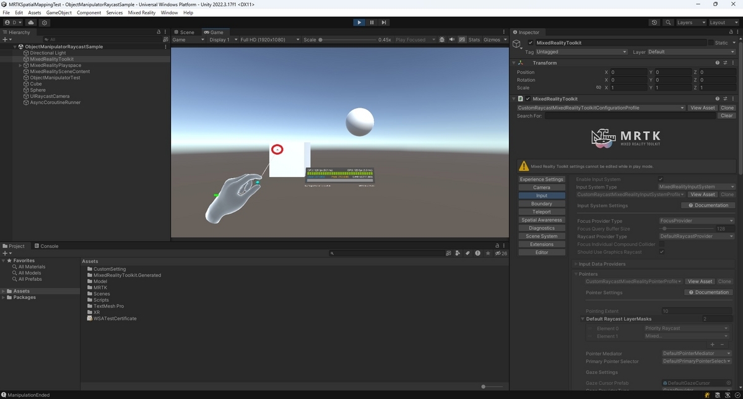743x399 pixels.
Task: Open the Unity cloud services icon
Action: (31, 22)
